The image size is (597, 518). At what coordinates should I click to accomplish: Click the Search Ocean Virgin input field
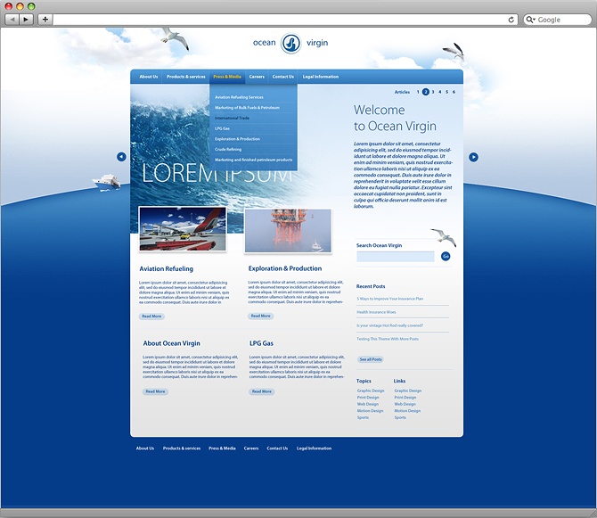(x=396, y=257)
